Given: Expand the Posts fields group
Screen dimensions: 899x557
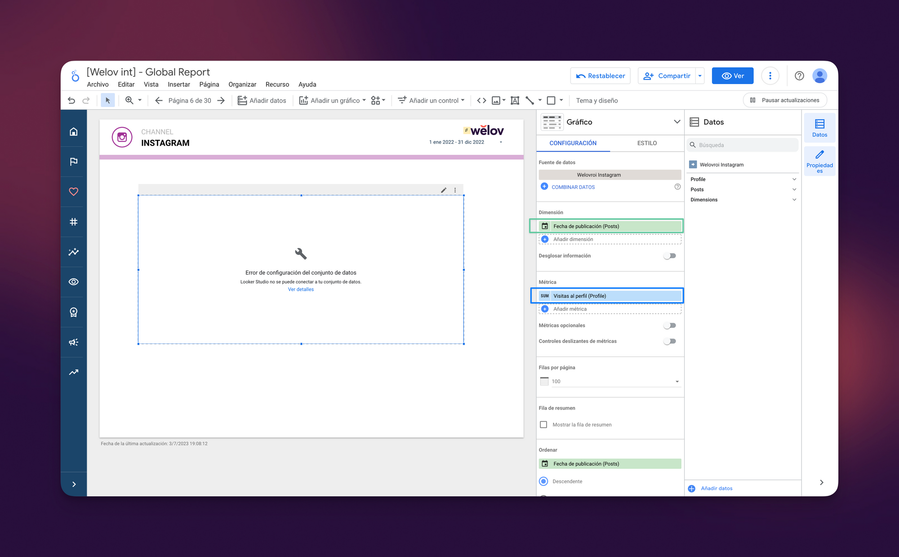Looking at the screenshot, I should pos(794,189).
